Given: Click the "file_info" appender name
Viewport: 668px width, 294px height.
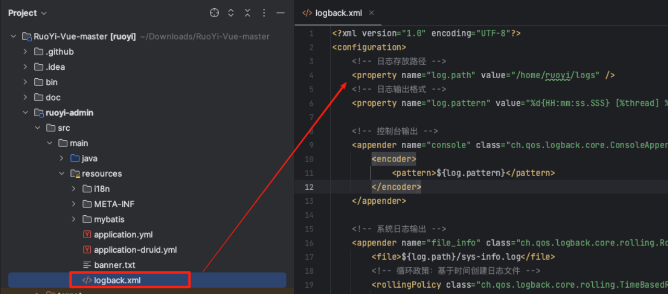Looking at the screenshot, I should pyautogui.click(x=454, y=243).
